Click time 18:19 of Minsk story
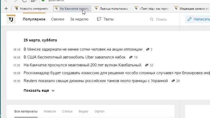 (x=17, y=49)
